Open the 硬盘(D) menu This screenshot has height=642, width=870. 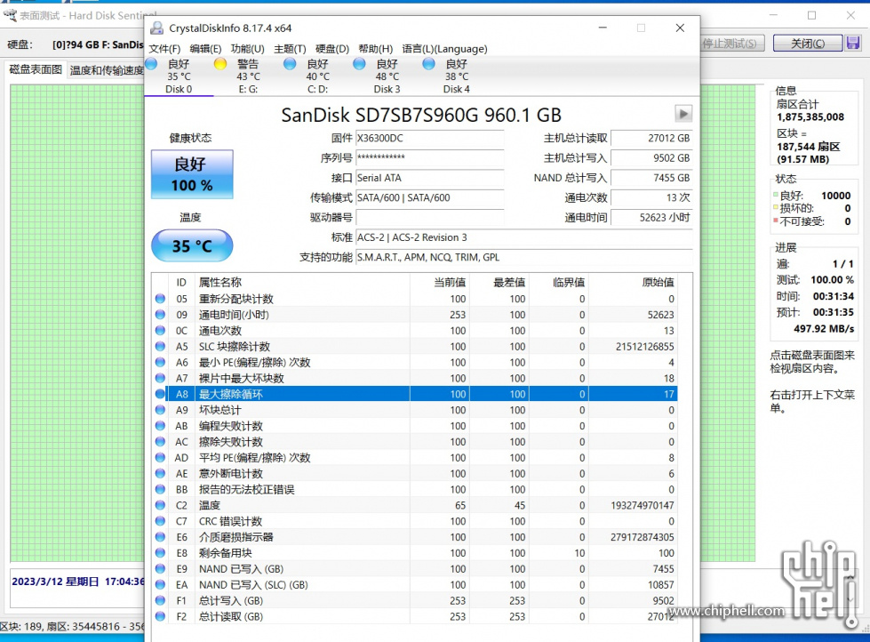click(x=331, y=49)
